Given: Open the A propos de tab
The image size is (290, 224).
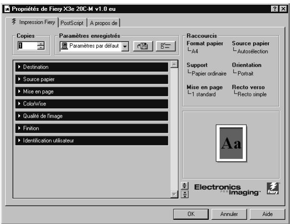Looking at the screenshot, I should tap(104, 23).
